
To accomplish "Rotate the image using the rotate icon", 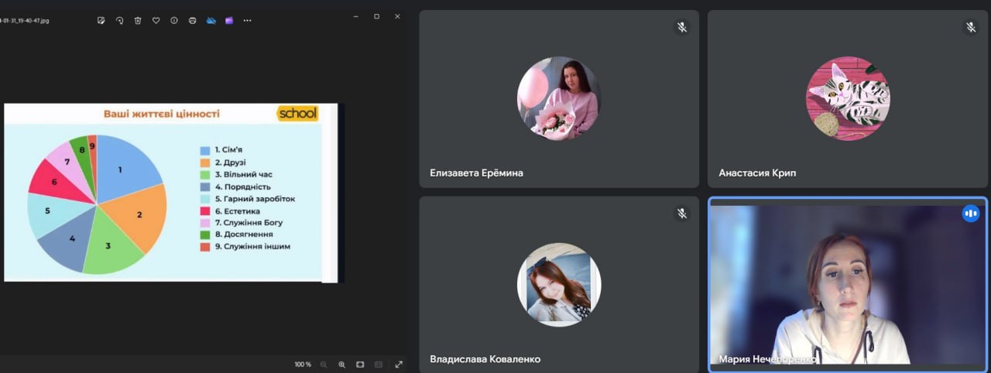I will coord(119,20).
